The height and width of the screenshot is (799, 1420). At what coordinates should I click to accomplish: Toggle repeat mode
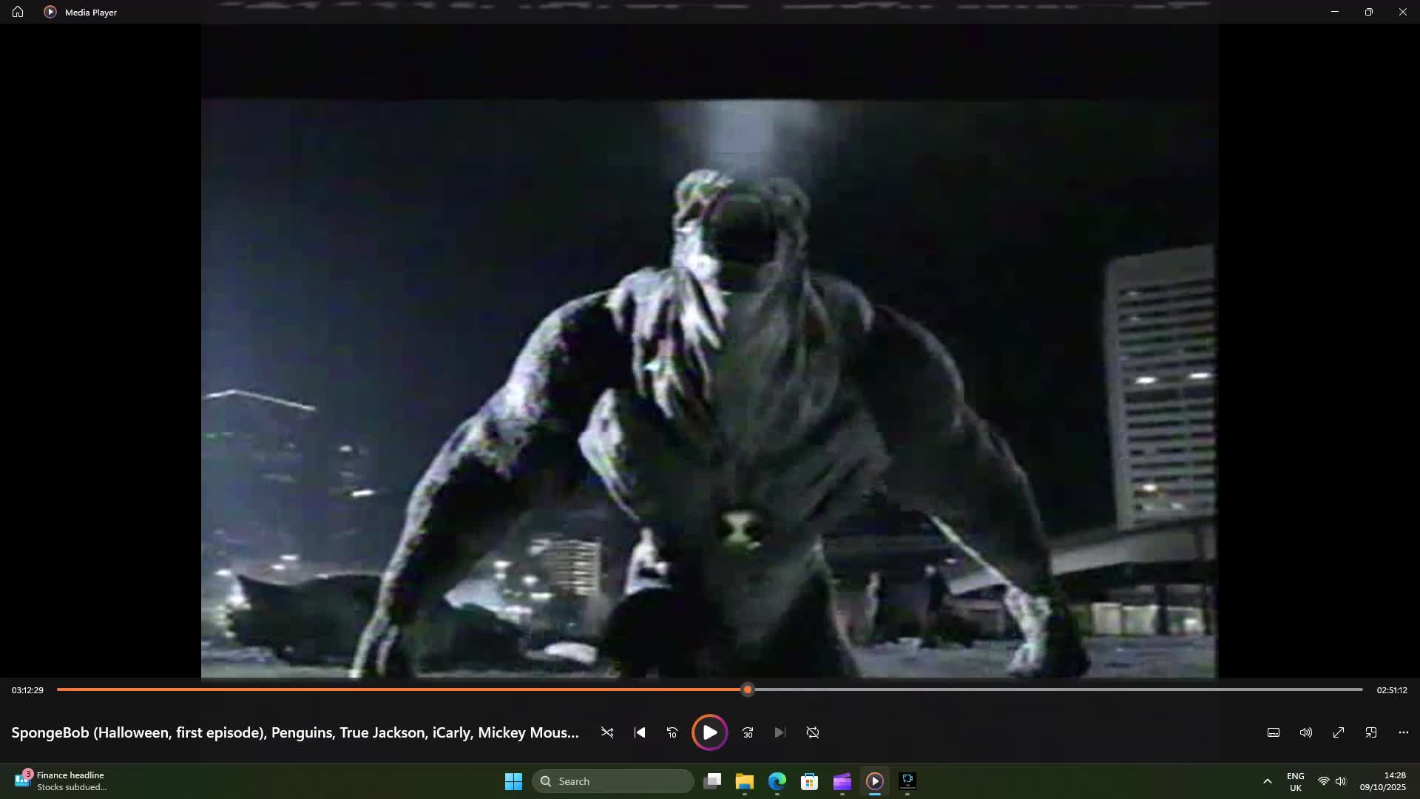(813, 732)
